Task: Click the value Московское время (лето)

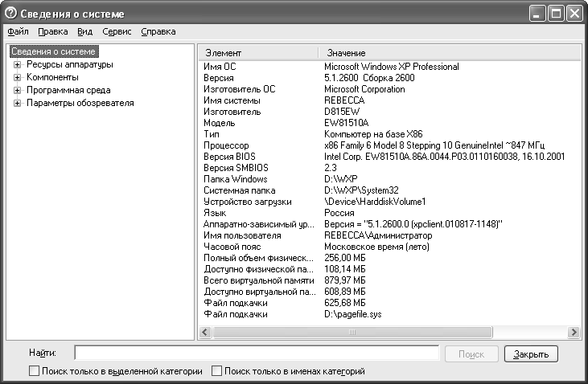Action: click(377, 247)
